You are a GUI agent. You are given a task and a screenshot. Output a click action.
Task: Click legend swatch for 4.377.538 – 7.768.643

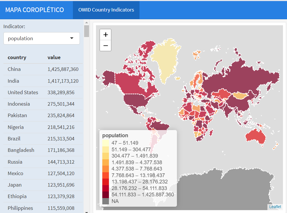[106, 169]
